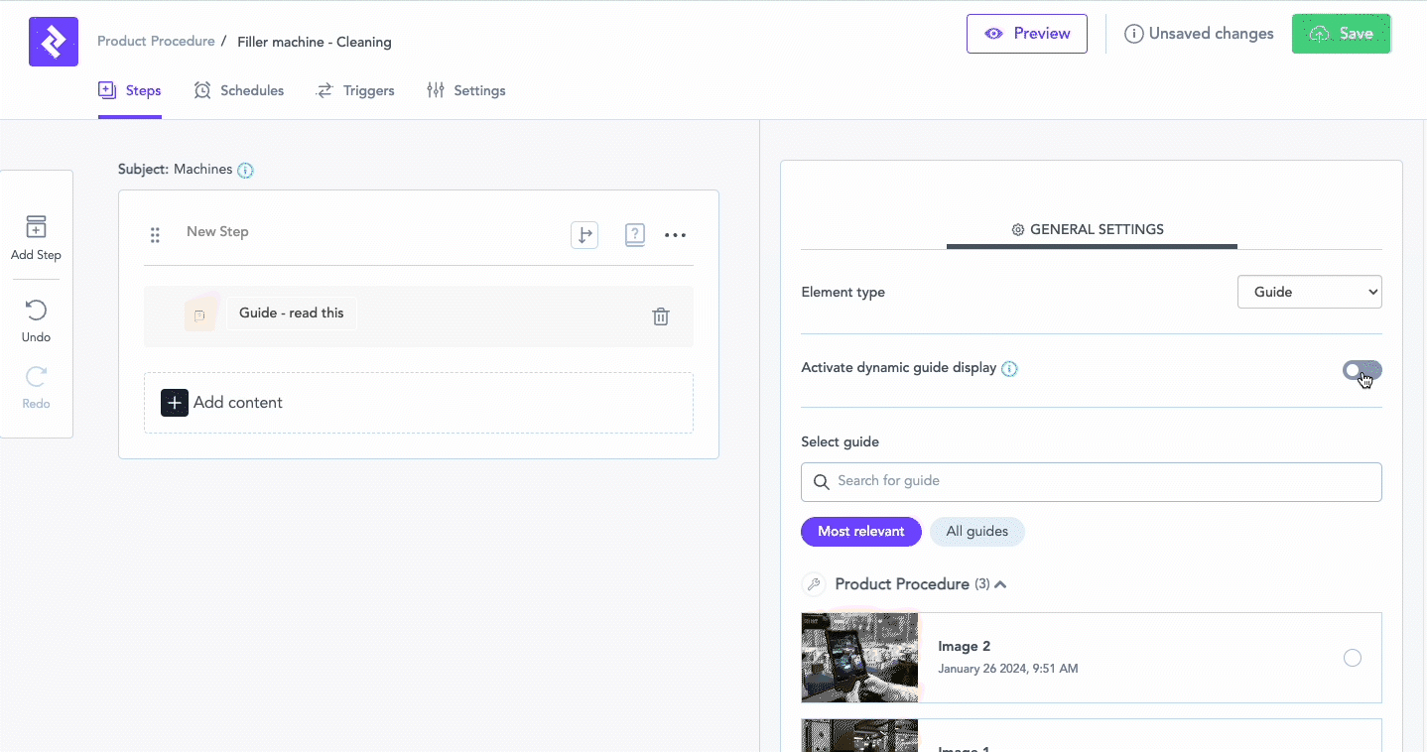Click the app logo icon
This screenshot has width=1427, height=752.
pos(54,42)
